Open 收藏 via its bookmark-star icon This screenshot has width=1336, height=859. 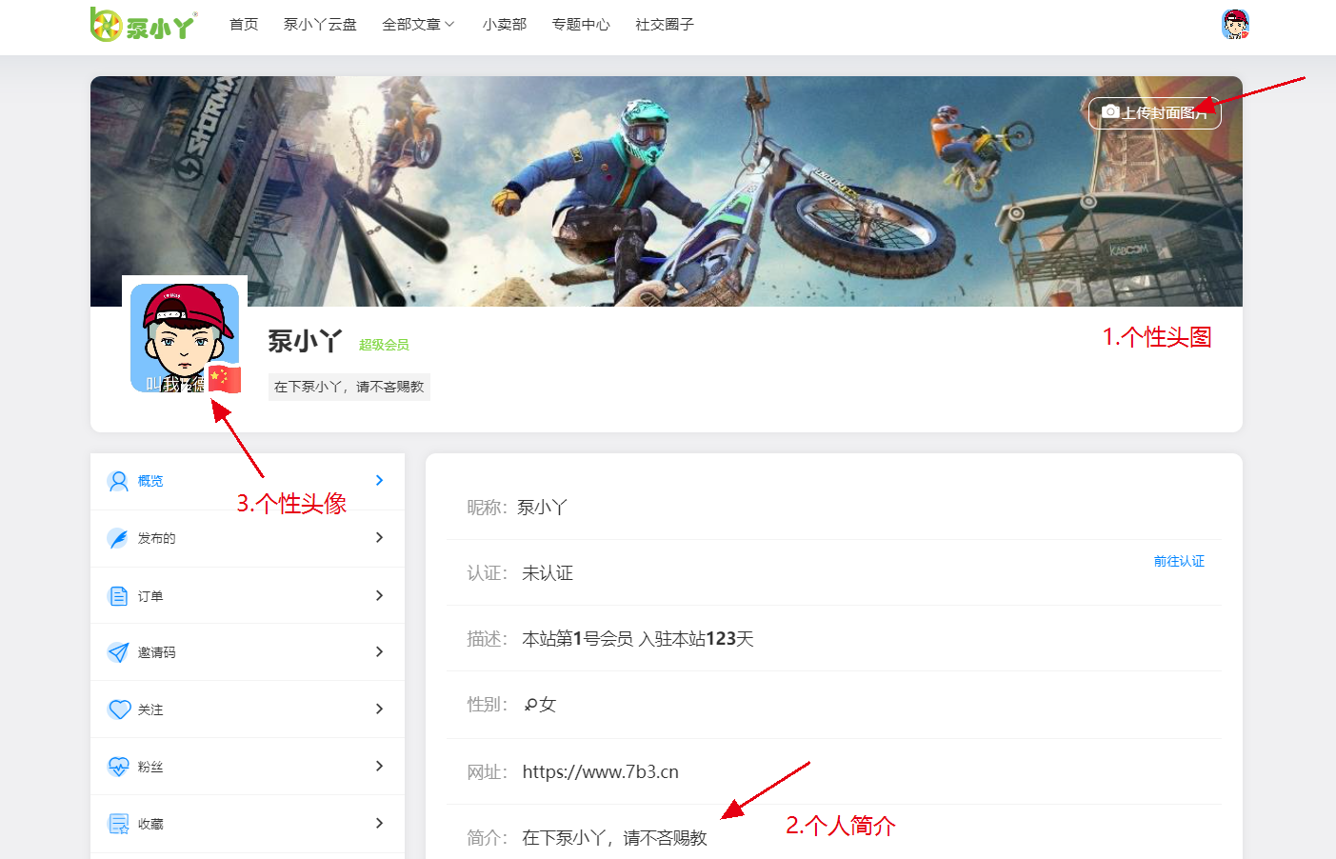(x=118, y=824)
